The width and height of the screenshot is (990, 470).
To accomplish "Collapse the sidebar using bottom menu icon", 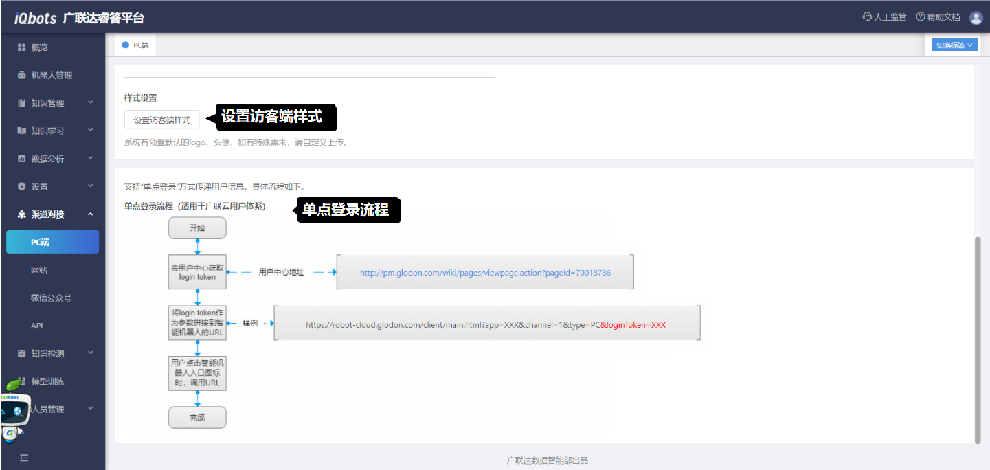I will coord(24,457).
